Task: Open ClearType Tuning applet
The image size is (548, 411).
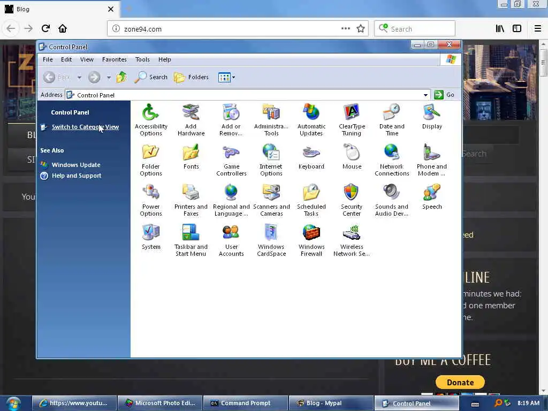Action: (352, 119)
